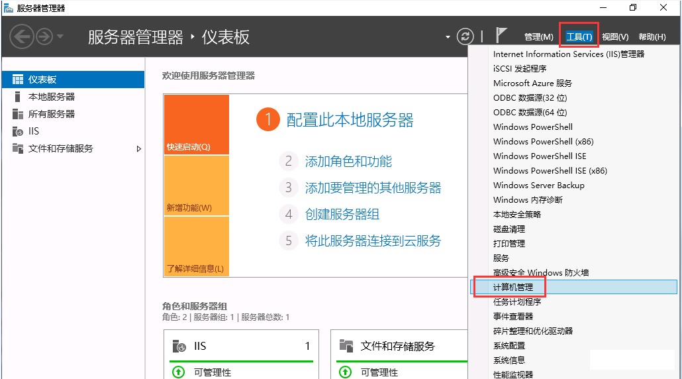This screenshot has width=682, height=379.
Task: Open 了解详细信息(L) tile
Action: click(196, 246)
